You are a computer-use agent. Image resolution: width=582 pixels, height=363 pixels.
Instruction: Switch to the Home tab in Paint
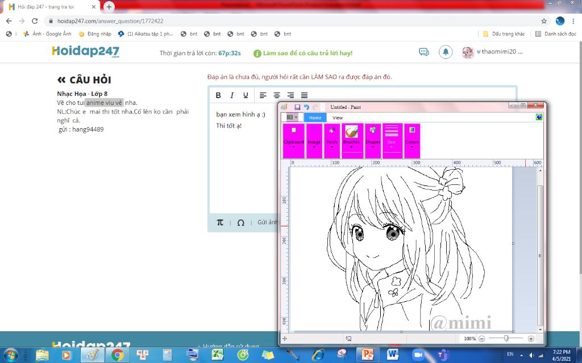point(315,117)
